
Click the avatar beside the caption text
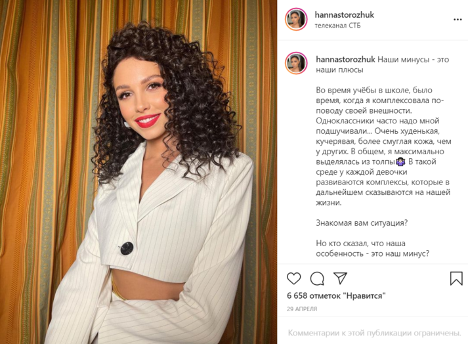pyautogui.click(x=296, y=63)
